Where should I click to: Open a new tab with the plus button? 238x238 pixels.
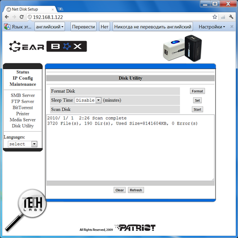pos(60,9)
